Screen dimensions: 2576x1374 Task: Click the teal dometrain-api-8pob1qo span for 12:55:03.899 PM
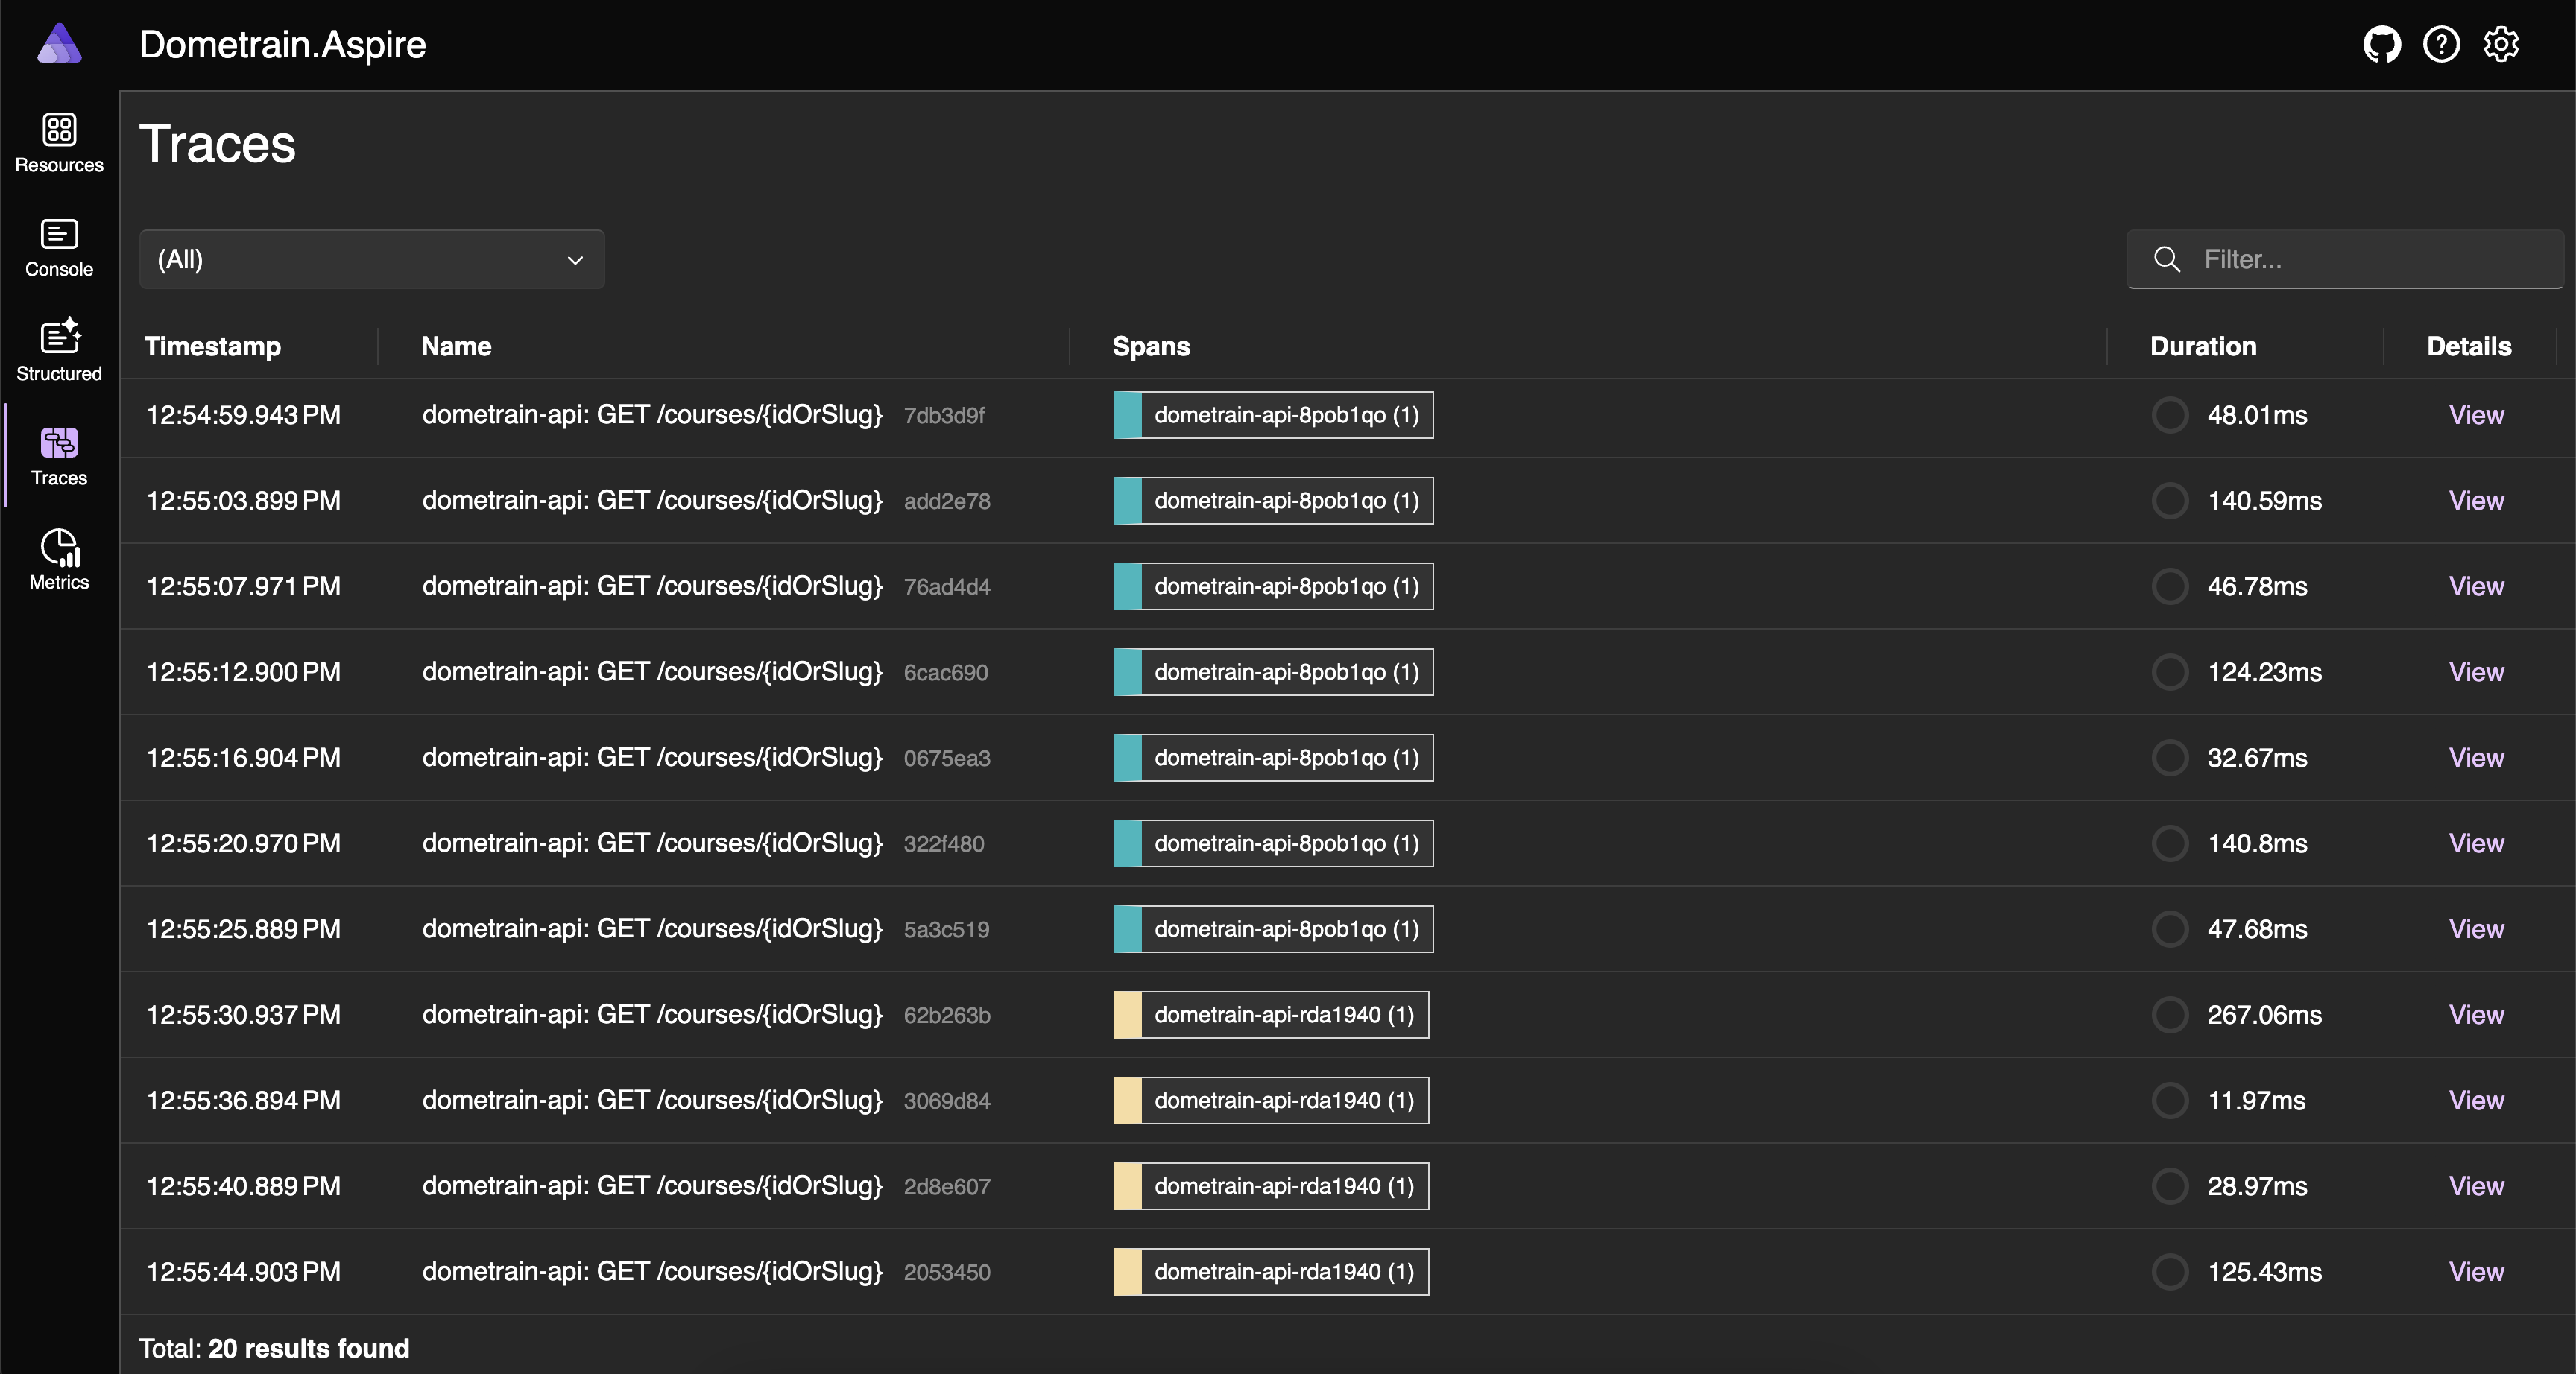1273,501
